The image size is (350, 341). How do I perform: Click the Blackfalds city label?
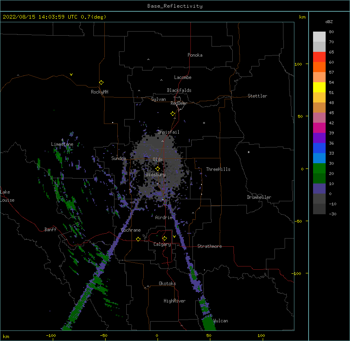(x=179, y=90)
